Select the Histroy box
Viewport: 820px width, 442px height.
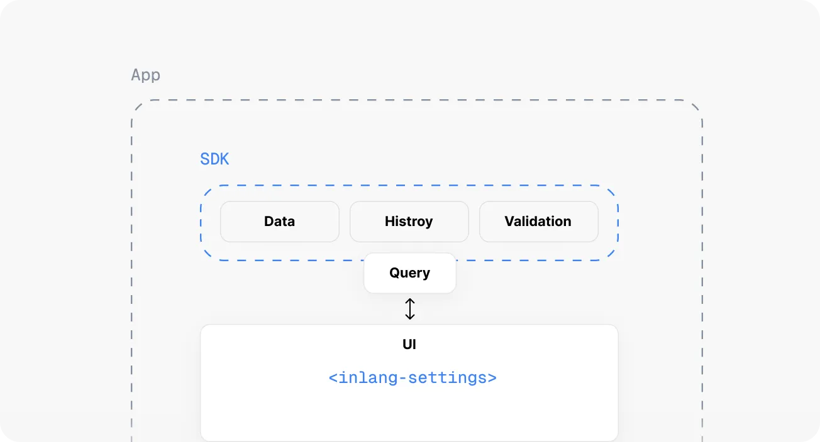pyautogui.click(x=409, y=222)
